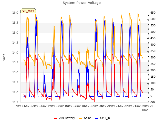Click the 500 right axis tick label
Screen dimensions: 164x123
click(x=153, y=32)
